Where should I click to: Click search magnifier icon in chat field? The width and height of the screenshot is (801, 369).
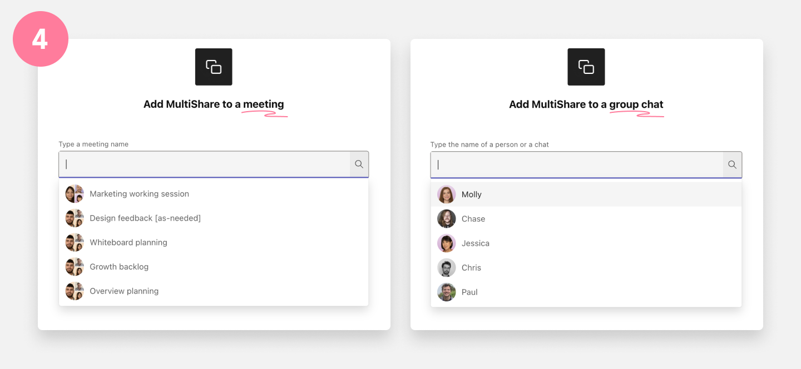coord(732,164)
